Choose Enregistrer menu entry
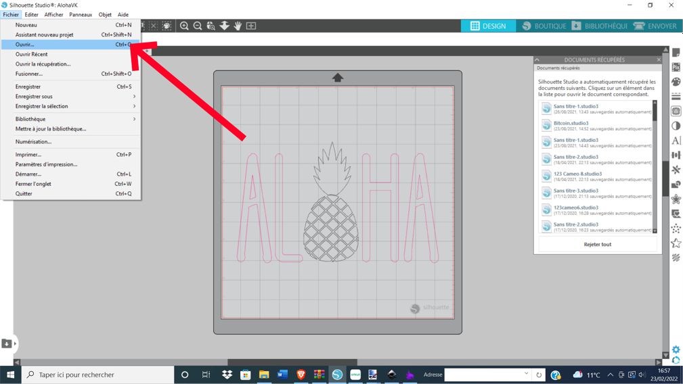 click(x=70, y=87)
